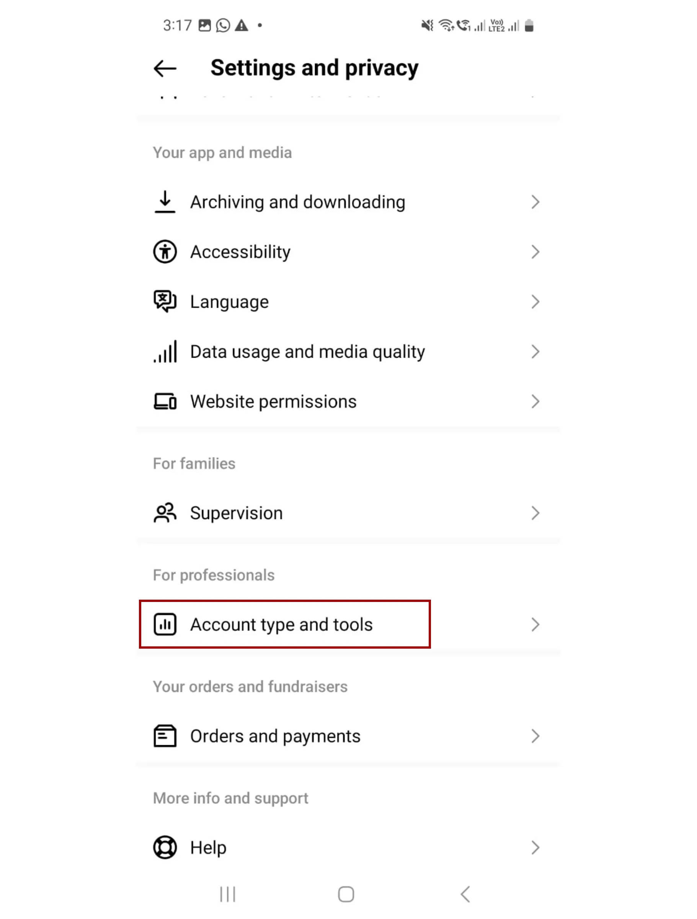
Task: Open Orders and payments
Action: pyautogui.click(x=348, y=737)
